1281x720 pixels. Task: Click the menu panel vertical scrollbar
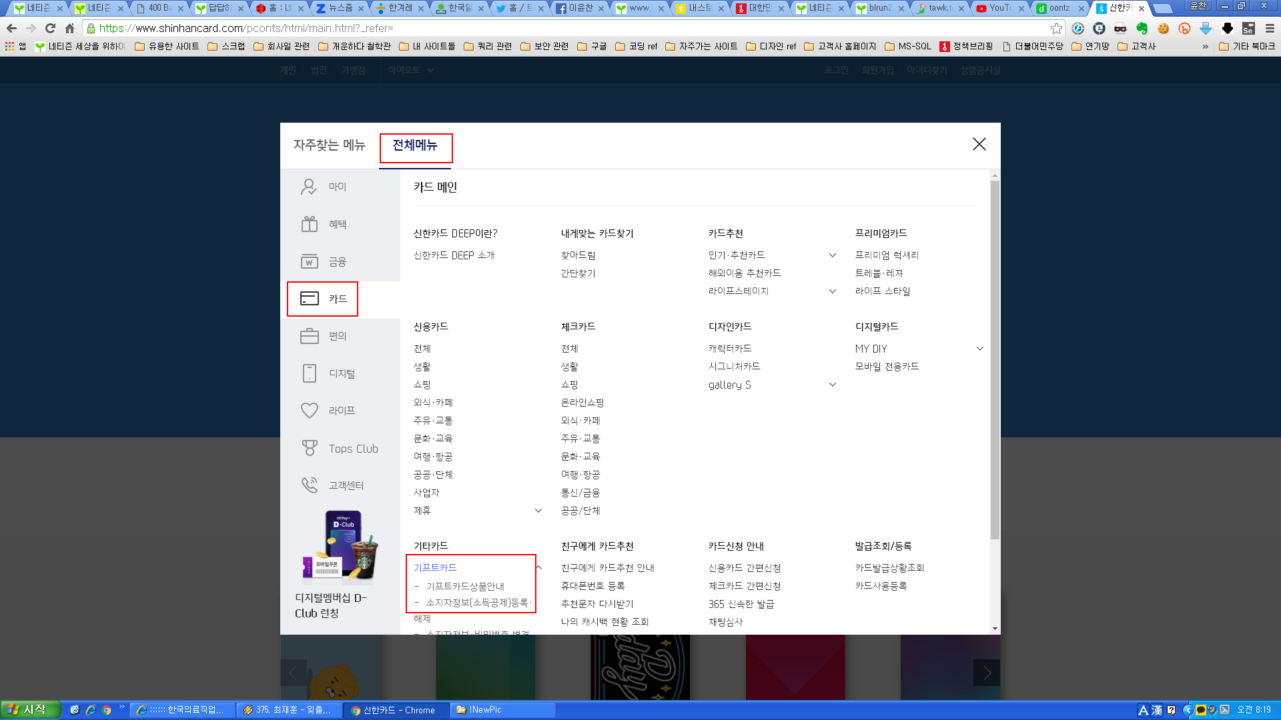click(995, 360)
